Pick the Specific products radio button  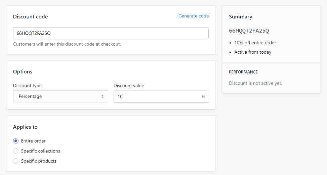click(16, 161)
